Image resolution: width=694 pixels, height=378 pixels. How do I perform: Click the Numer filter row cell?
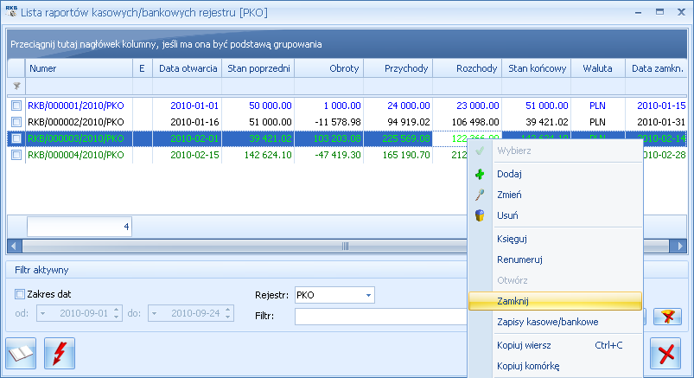pos(79,86)
